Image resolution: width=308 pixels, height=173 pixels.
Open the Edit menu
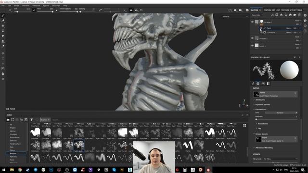(9, 6)
